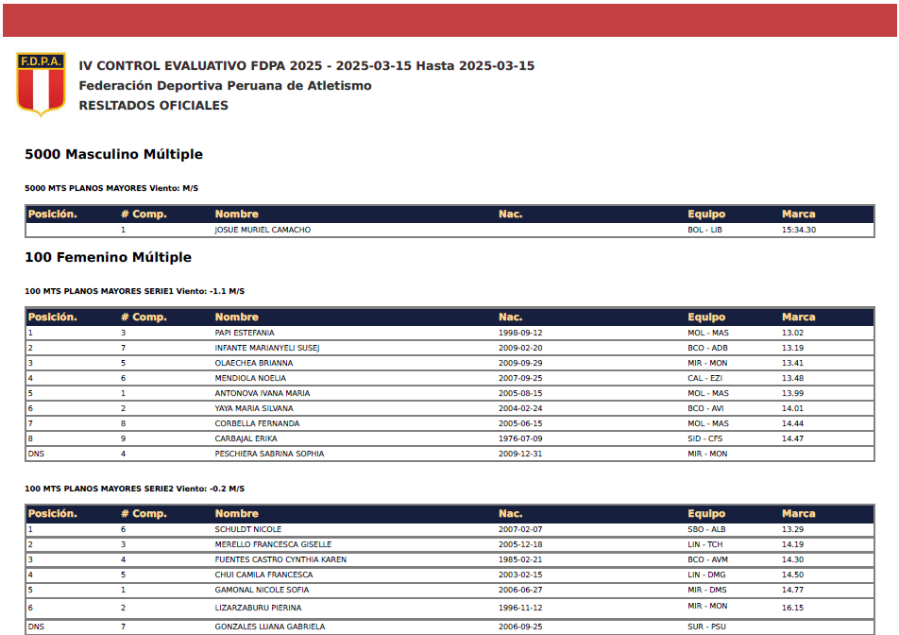Select SCHULDT NICOLE in SERIE2
Screen dimensions: 899x635
[247, 529]
